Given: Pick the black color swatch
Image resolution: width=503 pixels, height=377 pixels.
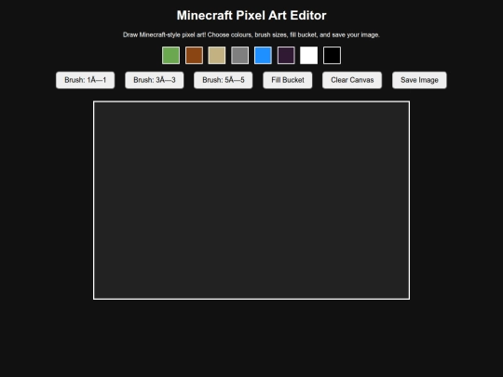Looking at the screenshot, I should pyautogui.click(x=332, y=56).
